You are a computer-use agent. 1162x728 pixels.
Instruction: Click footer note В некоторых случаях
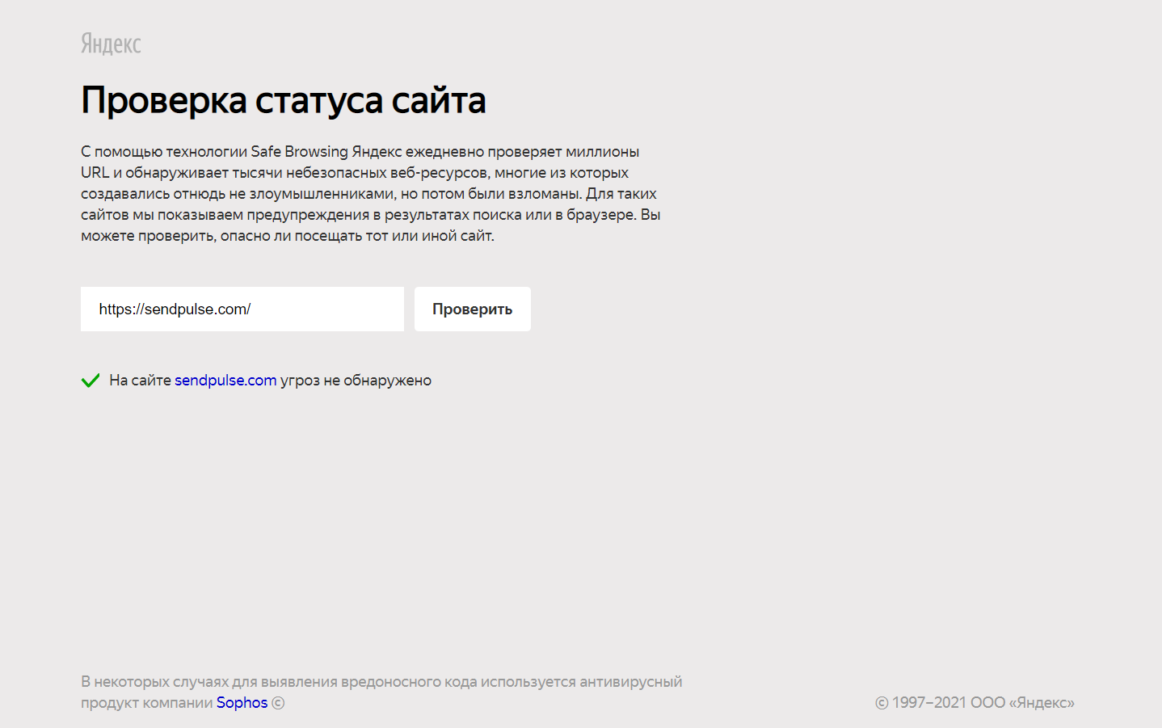[381, 682]
